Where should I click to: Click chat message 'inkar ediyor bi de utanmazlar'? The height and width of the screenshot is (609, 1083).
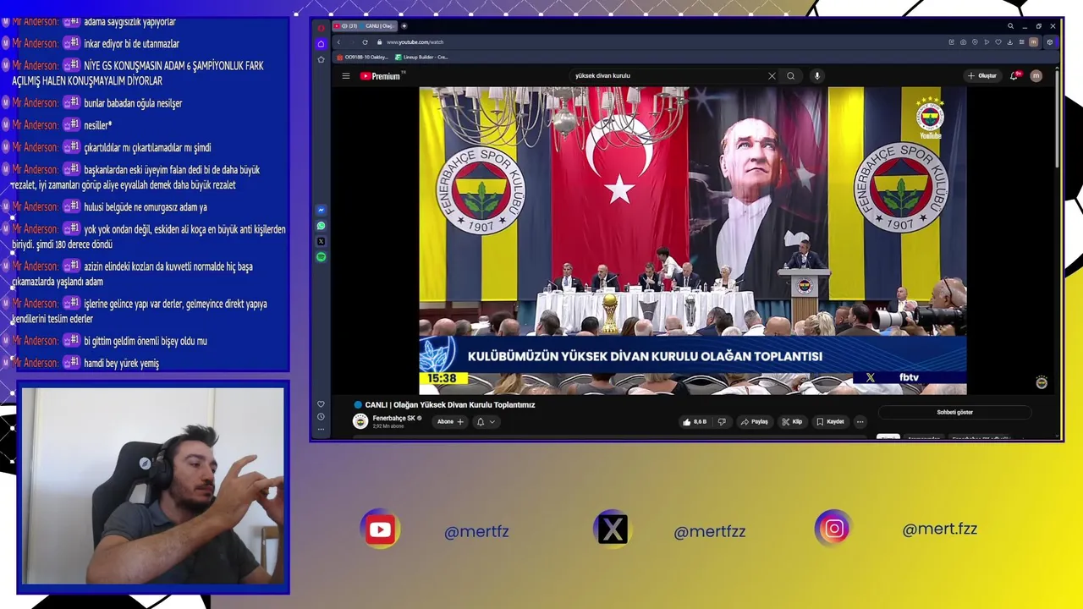131,44
